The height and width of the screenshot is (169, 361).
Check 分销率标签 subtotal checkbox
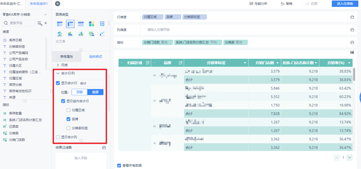pos(68,128)
